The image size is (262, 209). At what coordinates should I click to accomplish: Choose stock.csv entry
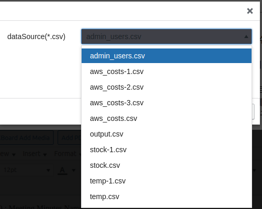[x=166, y=165]
